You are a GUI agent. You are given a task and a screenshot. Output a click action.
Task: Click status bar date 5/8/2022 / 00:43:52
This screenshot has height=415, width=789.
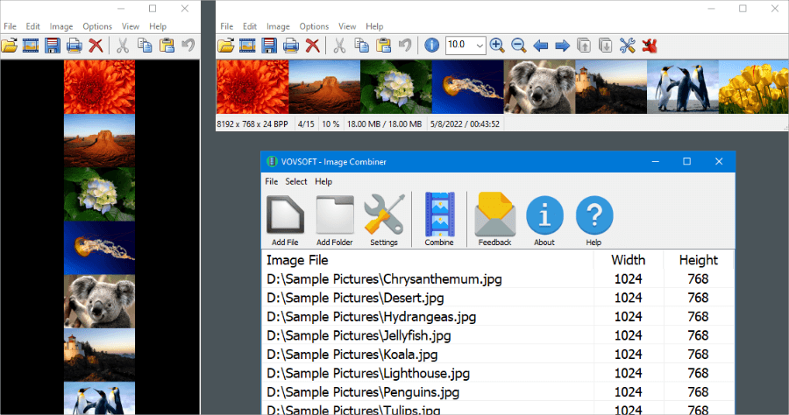465,124
